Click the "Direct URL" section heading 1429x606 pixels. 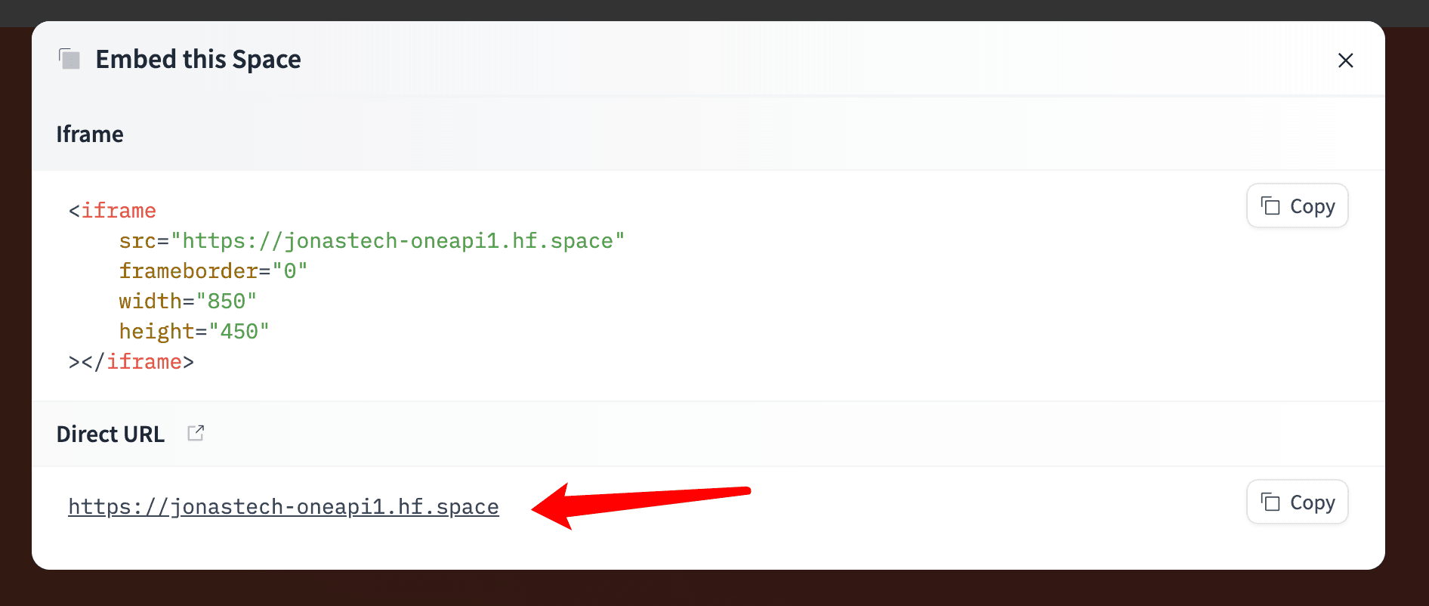pyautogui.click(x=110, y=434)
